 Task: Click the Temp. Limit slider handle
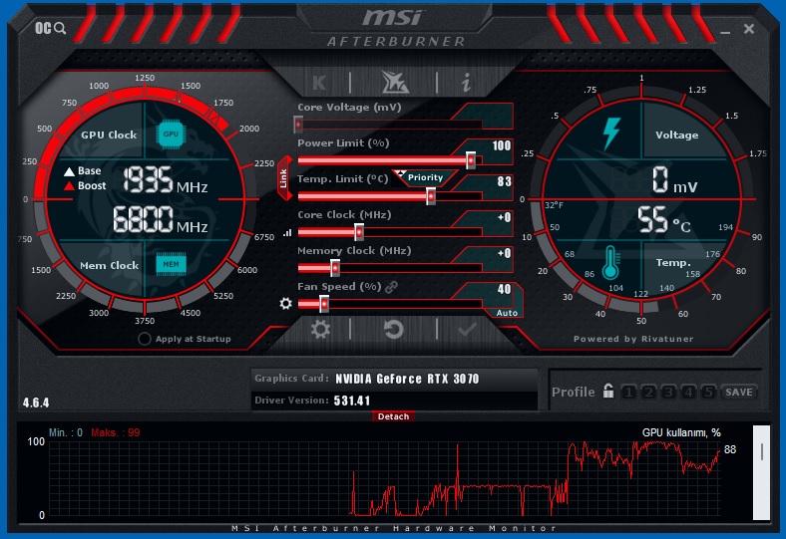coord(431,196)
